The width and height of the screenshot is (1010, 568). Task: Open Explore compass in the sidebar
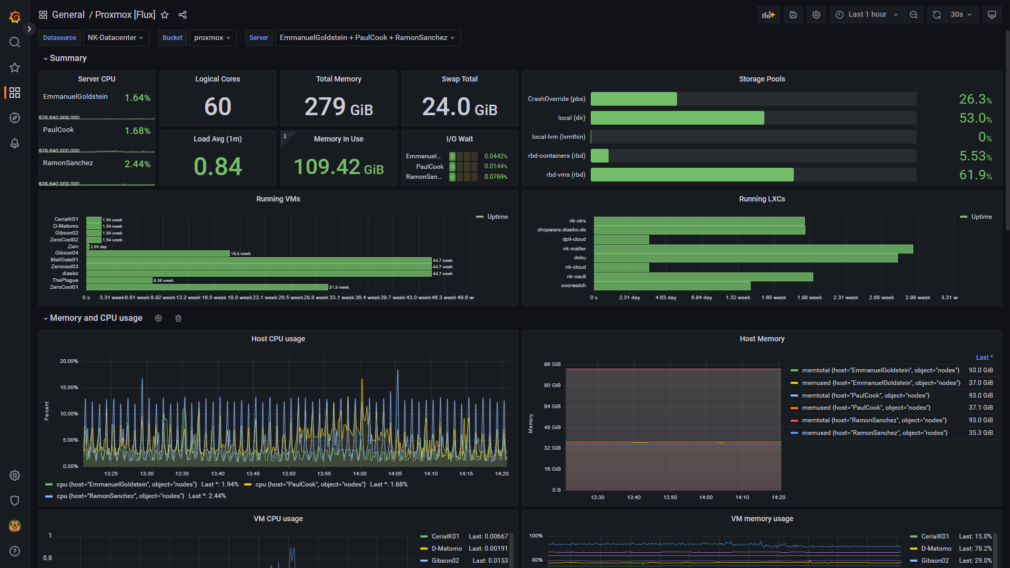[15, 118]
